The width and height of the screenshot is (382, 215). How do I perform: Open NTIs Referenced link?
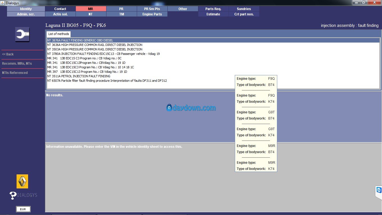pyautogui.click(x=15, y=73)
